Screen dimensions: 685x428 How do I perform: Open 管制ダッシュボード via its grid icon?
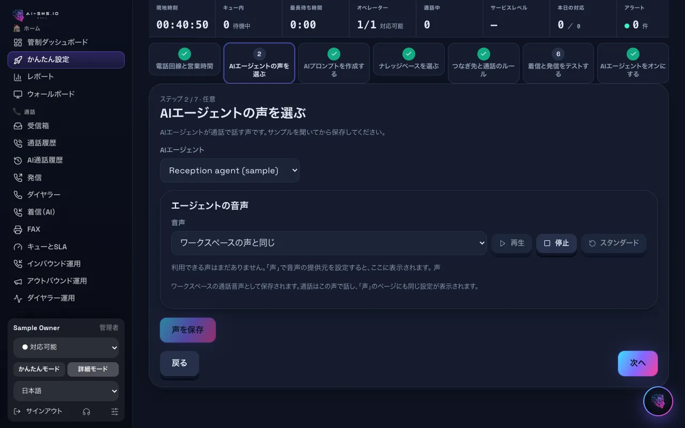tap(18, 42)
